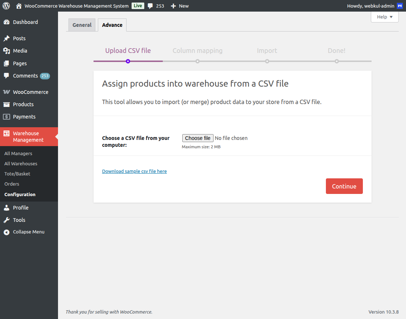Click the Products archive icon
The height and width of the screenshot is (319, 406).
(7, 104)
